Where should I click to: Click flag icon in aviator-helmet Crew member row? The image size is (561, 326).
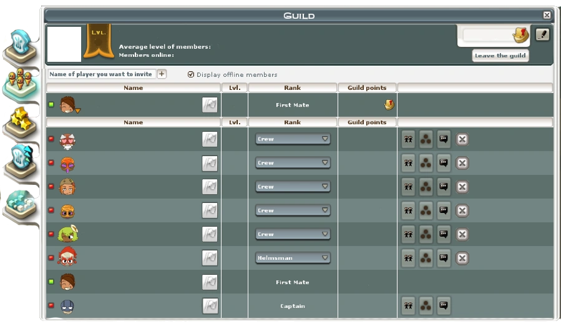[210, 187]
